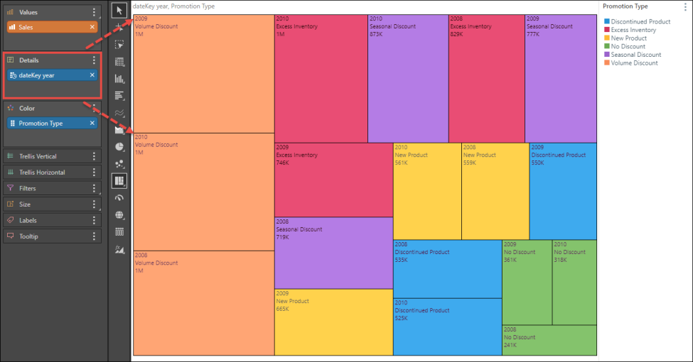693x362 pixels.
Task: Remove the Sales chip from Values
Action: pos(92,27)
